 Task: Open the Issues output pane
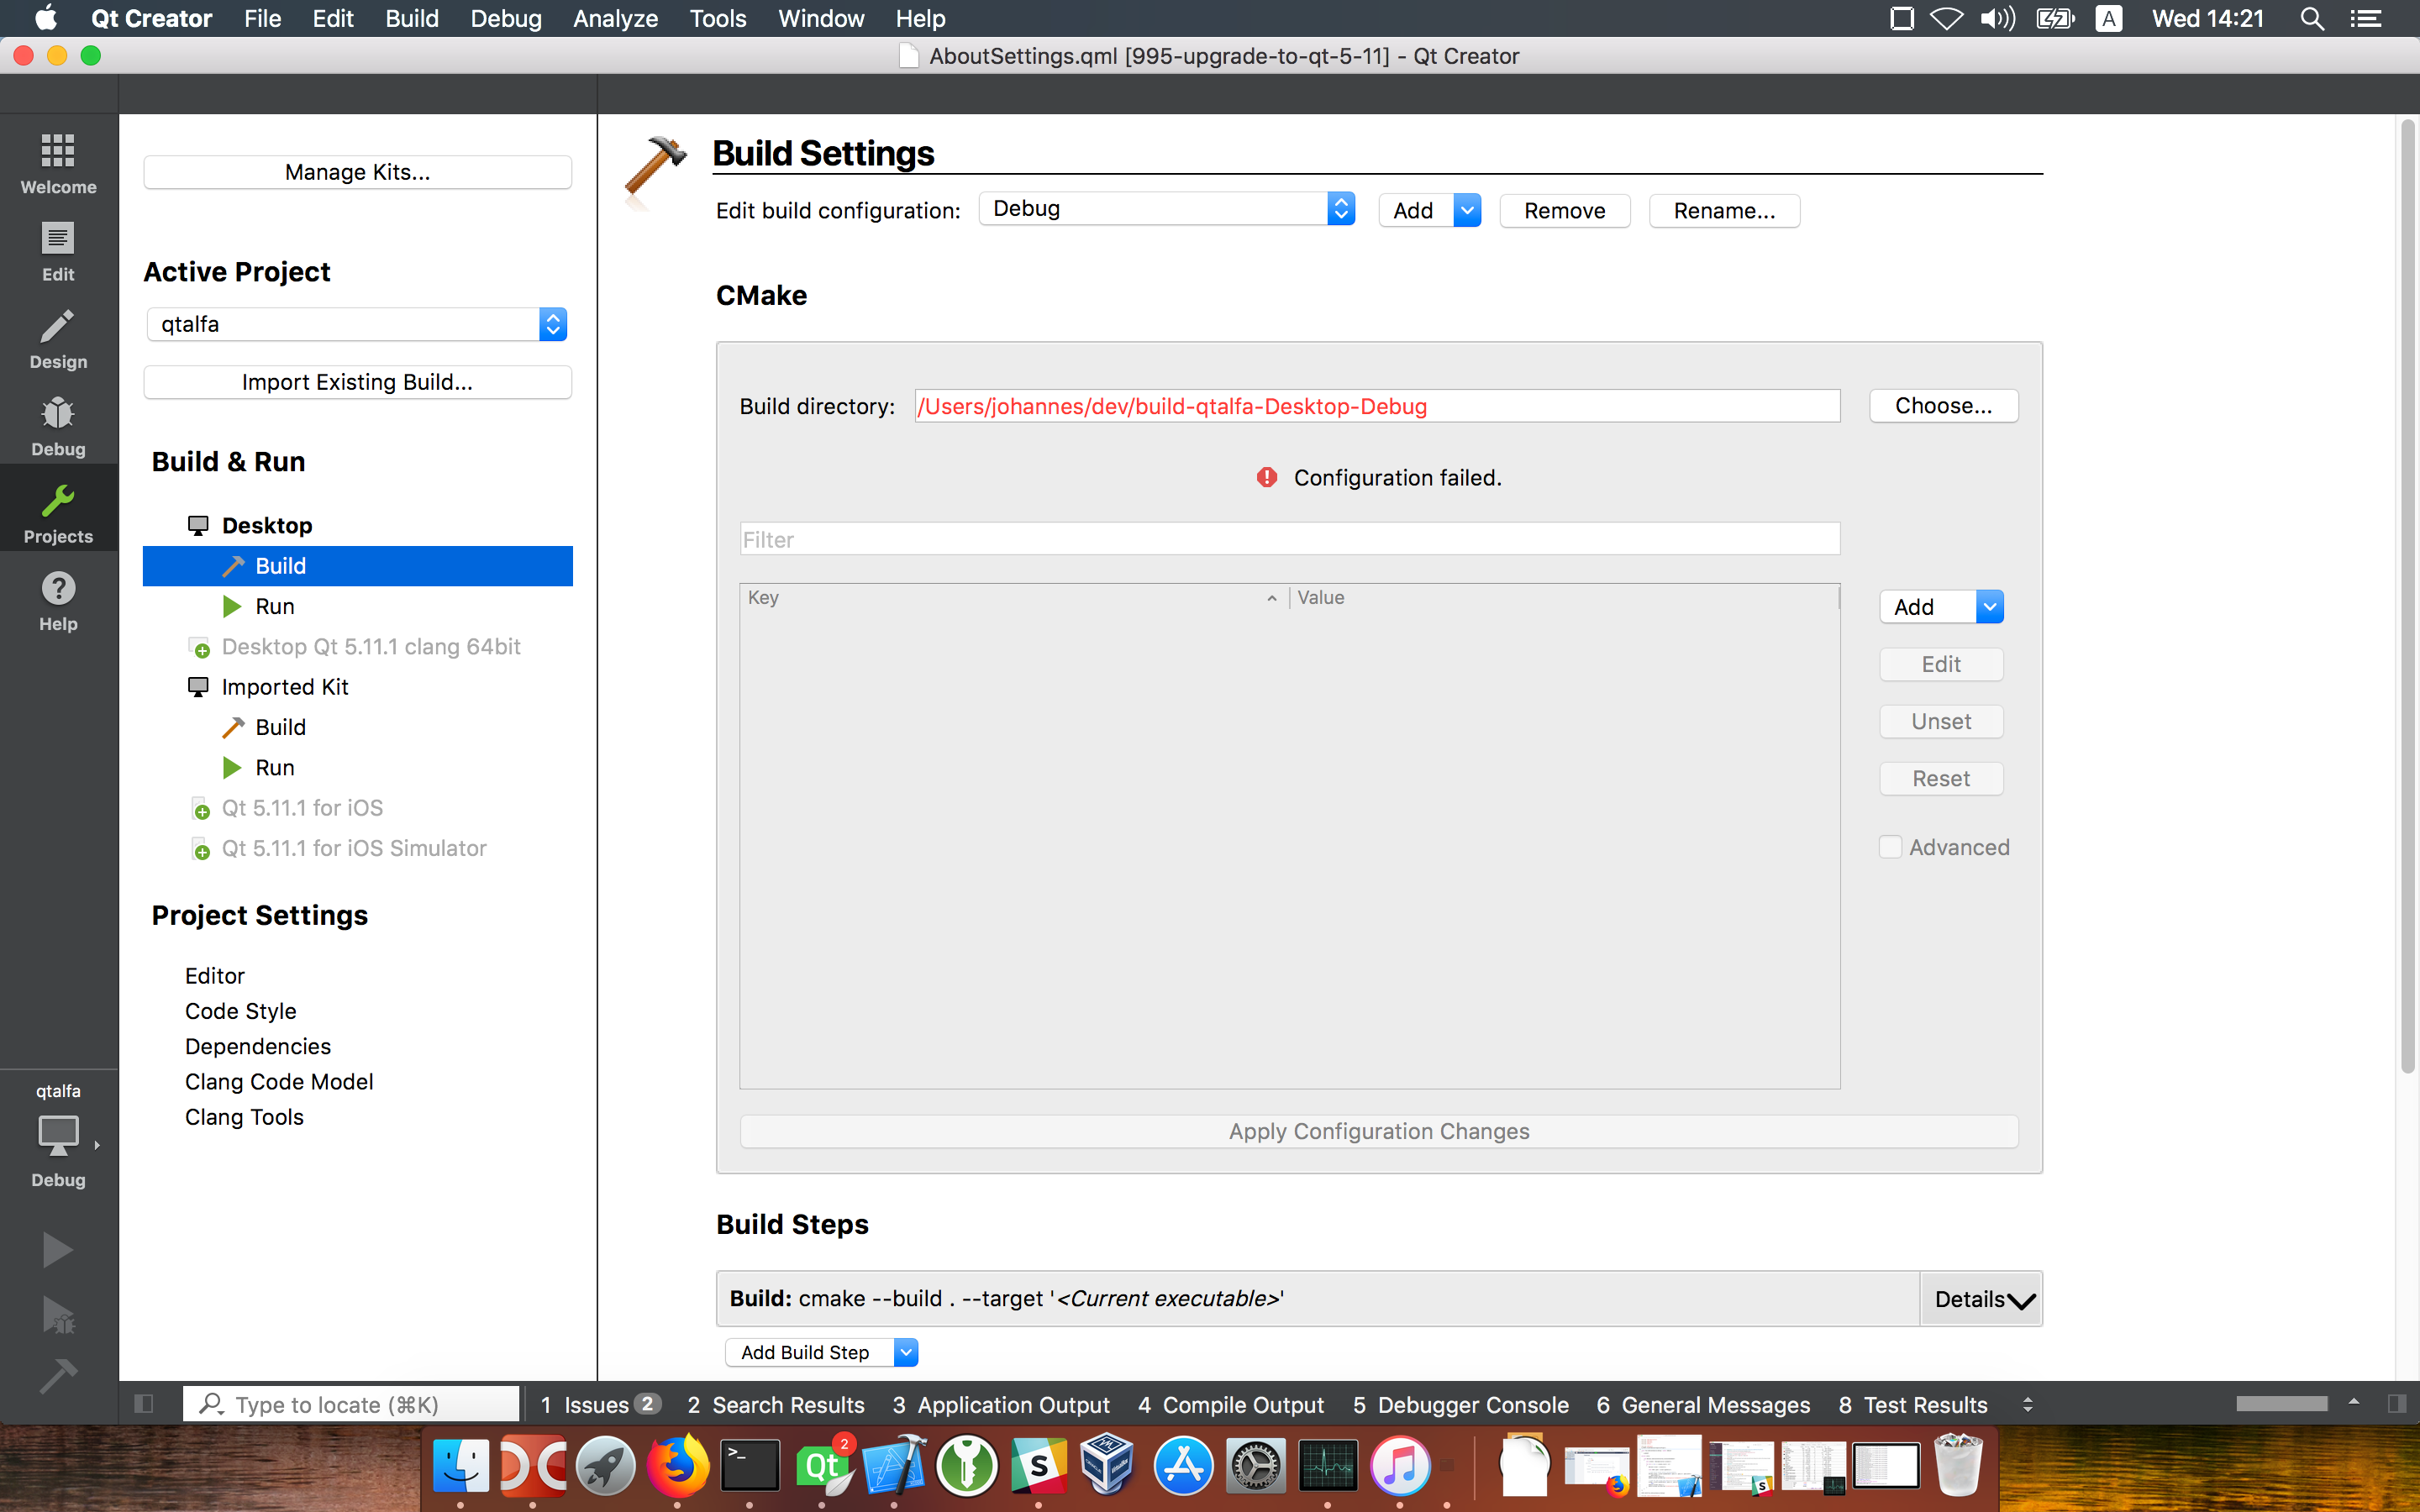click(x=600, y=1404)
